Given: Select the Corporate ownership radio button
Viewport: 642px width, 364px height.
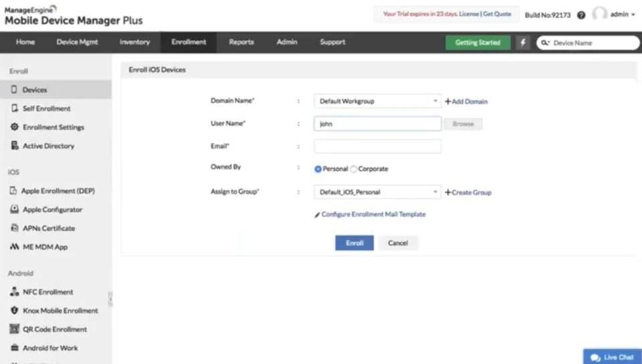Looking at the screenshot, I should pos(353,169).
